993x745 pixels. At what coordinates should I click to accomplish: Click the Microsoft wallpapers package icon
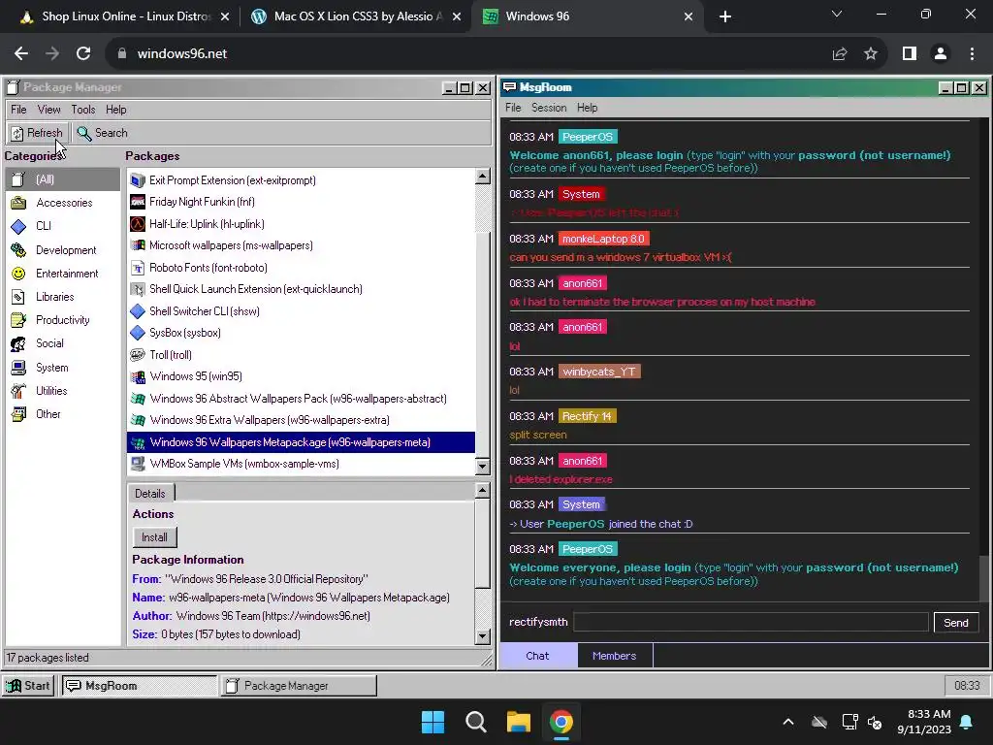138,245
